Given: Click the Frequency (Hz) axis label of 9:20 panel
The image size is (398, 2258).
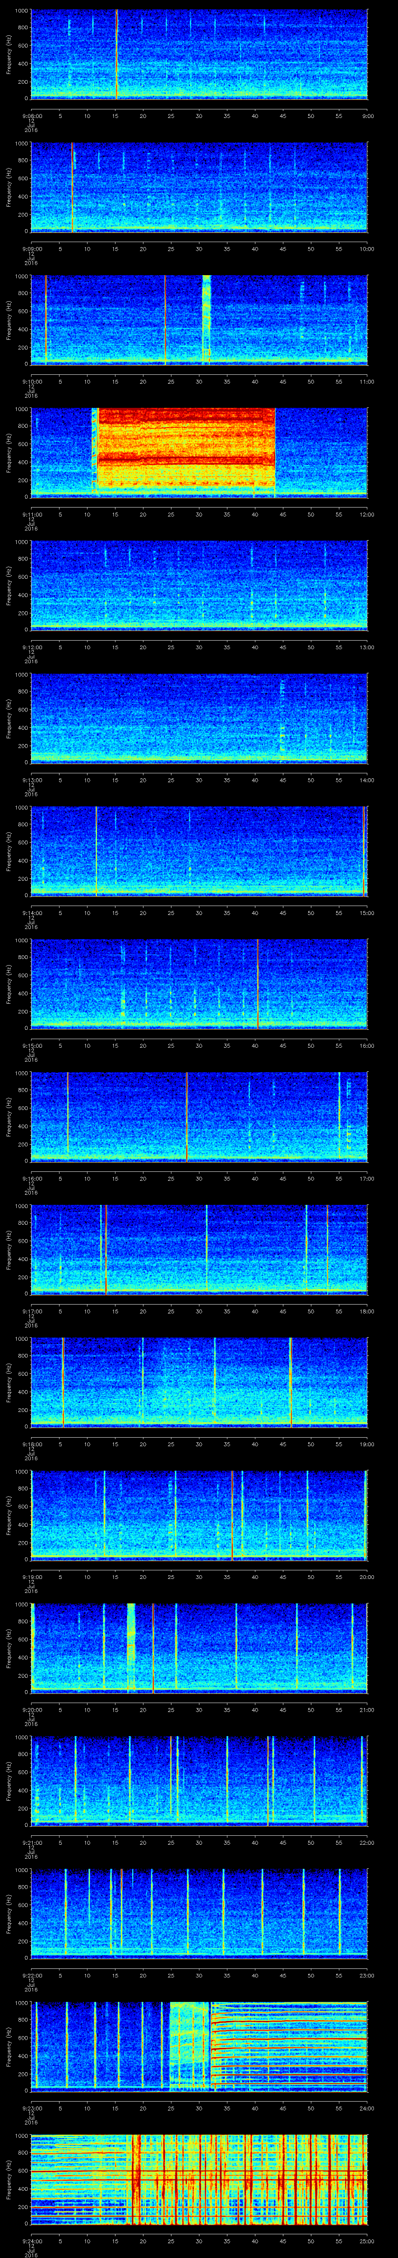Looking at the screenshot, I should [x=9, y=1647].
